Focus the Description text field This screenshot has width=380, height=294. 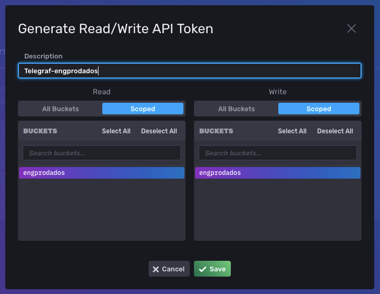click(x=190, y=71)
